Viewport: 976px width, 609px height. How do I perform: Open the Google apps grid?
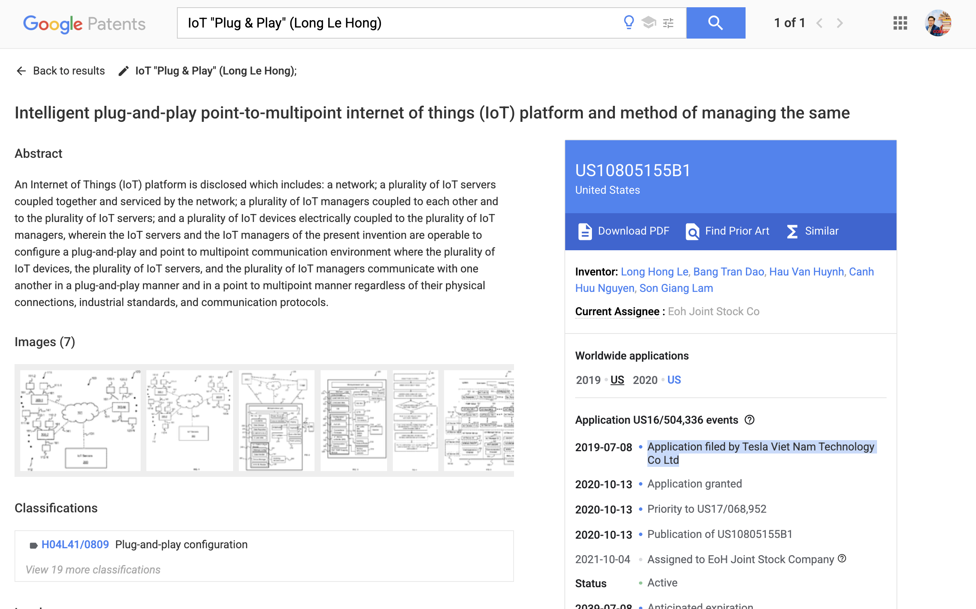pyautogui.click(x=900, y=23)
